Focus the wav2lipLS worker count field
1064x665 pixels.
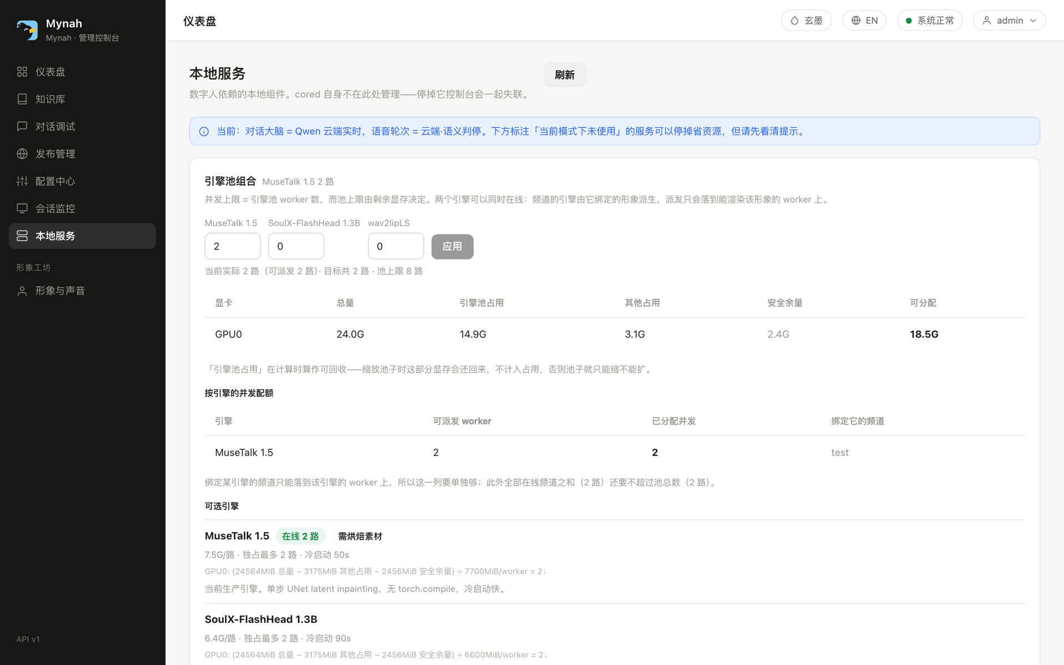[x=396, y=246]
